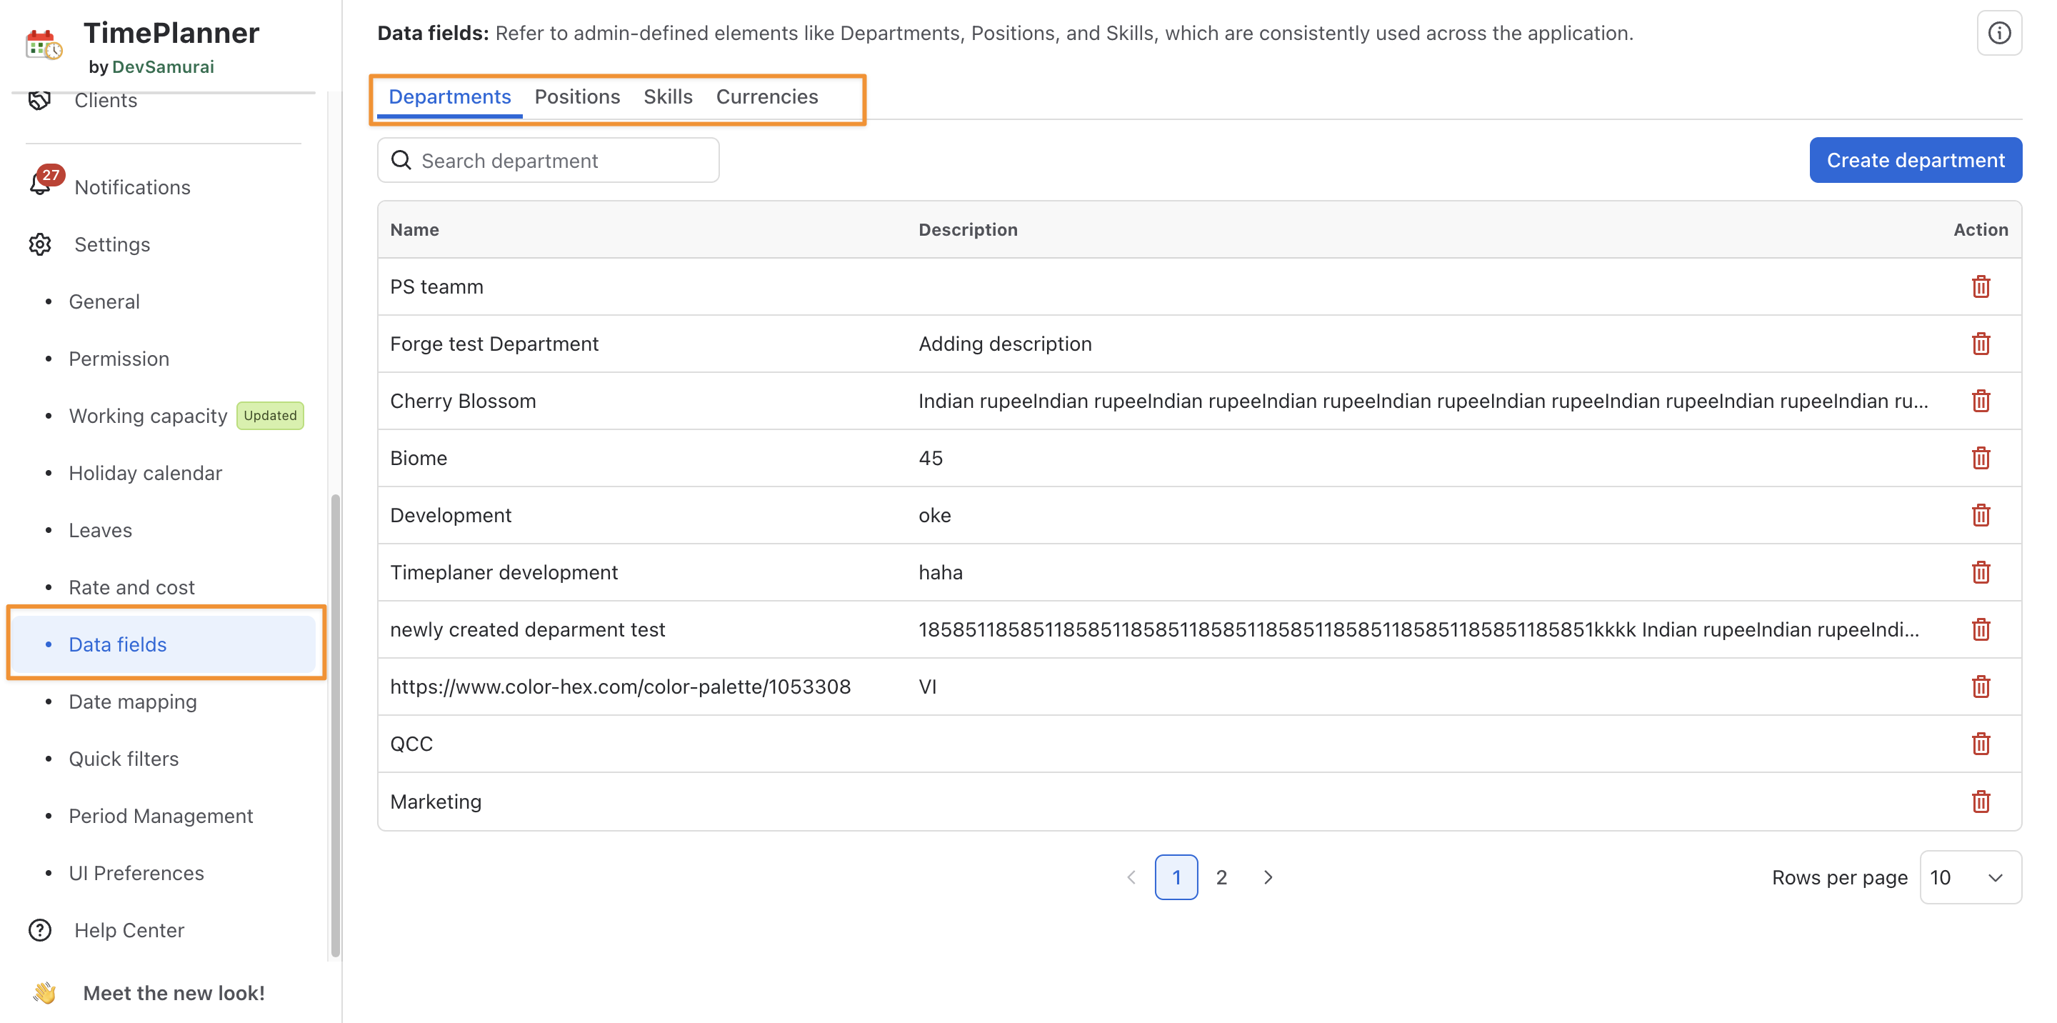Image resolution: width=2057 pixels, height=1023 pixels.
Task: Click the waving hand icon
Action: (x=45, y=993)
